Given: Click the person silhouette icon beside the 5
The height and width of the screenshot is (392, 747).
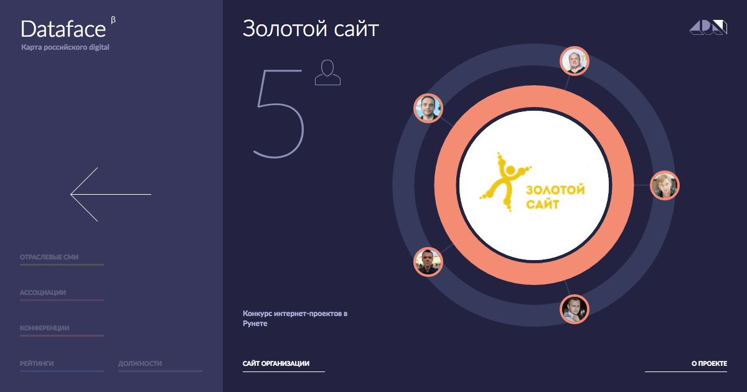Looking at the screenshot, I should (x=327, y=72).
